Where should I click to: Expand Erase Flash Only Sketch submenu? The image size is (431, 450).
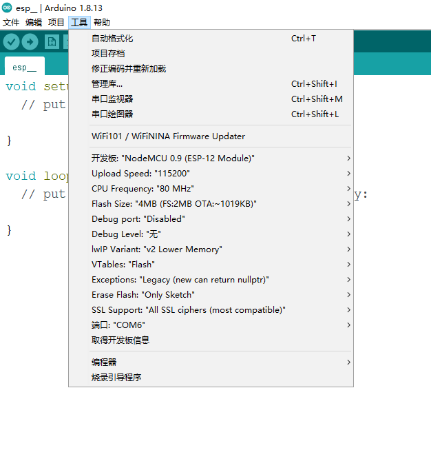click(x=211, y=295)
